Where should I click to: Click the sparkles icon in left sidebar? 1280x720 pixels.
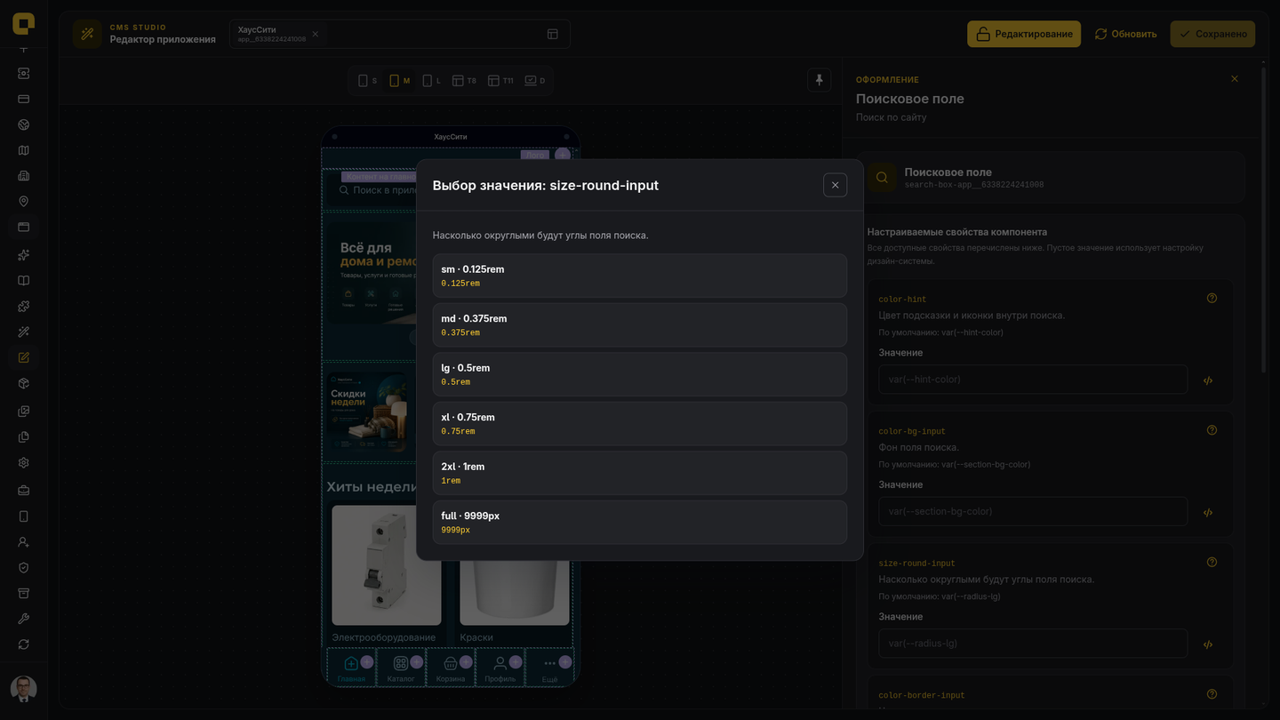24,255
